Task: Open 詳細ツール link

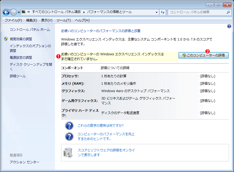Action: pos(18,76)
